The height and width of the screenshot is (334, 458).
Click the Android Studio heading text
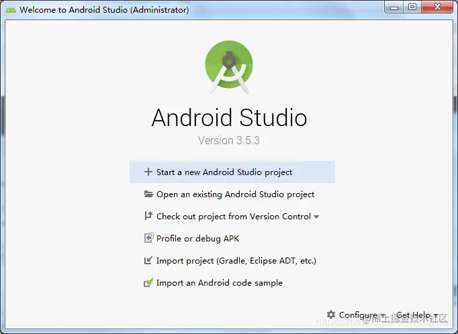pyautogui.click(x=229, y=117)
